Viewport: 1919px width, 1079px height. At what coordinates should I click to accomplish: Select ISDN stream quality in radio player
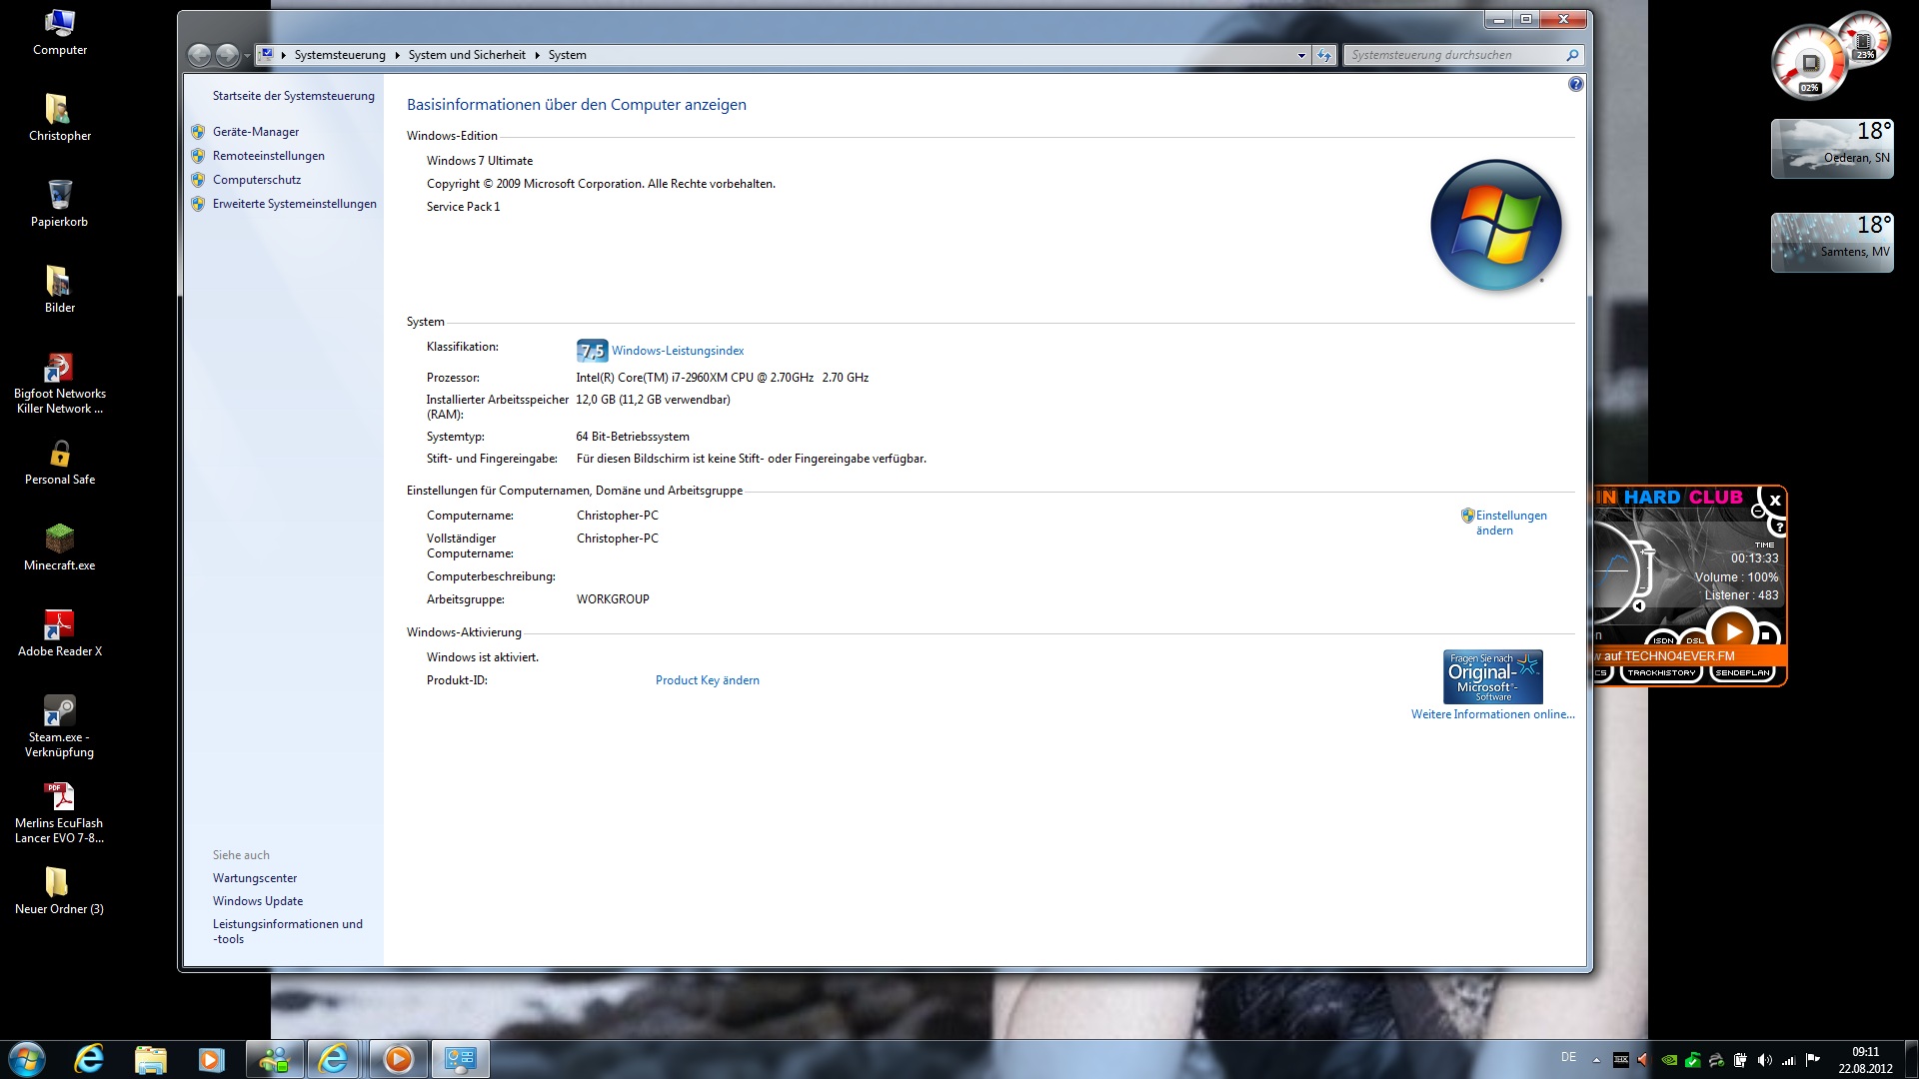click(1663, 639)
